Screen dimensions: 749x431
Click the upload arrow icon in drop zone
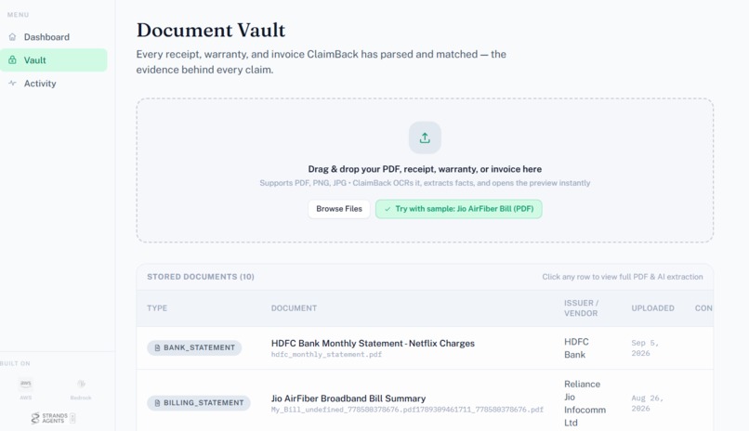tap(425, 138)
